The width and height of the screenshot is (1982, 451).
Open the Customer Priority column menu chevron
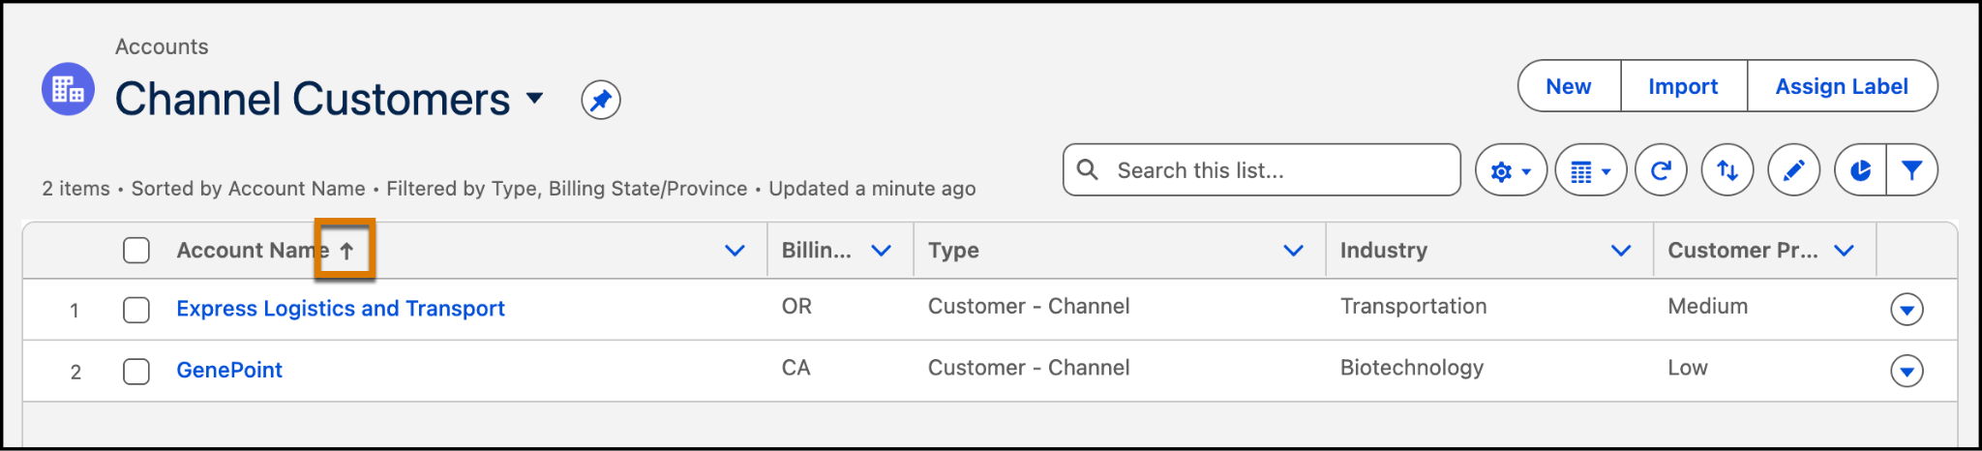1844,251
